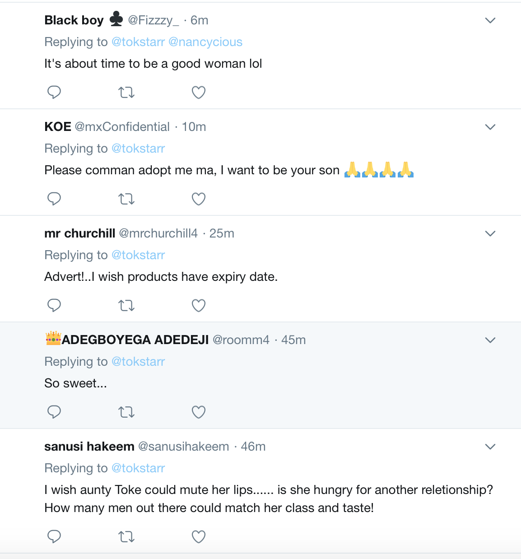Retweet Black boy's good woman tweet
Image resolution: width=521 pixels, height=559 pixels.
(x=126, y=93)
